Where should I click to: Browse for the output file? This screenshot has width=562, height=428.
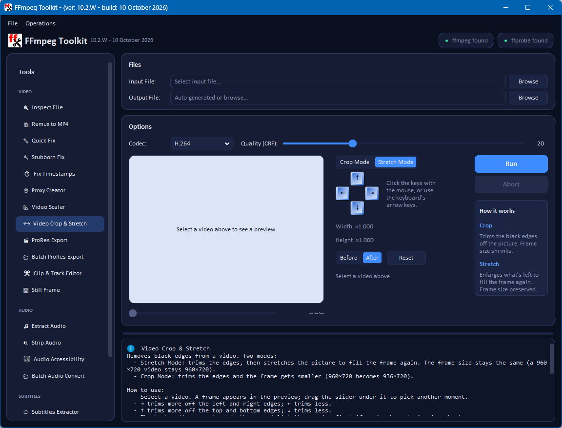pyautogui.click(x=528, y=98)
